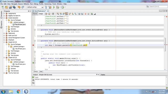Open Debug Main Project dropdown arrow
168x94 pixels.
pos(60,7)
